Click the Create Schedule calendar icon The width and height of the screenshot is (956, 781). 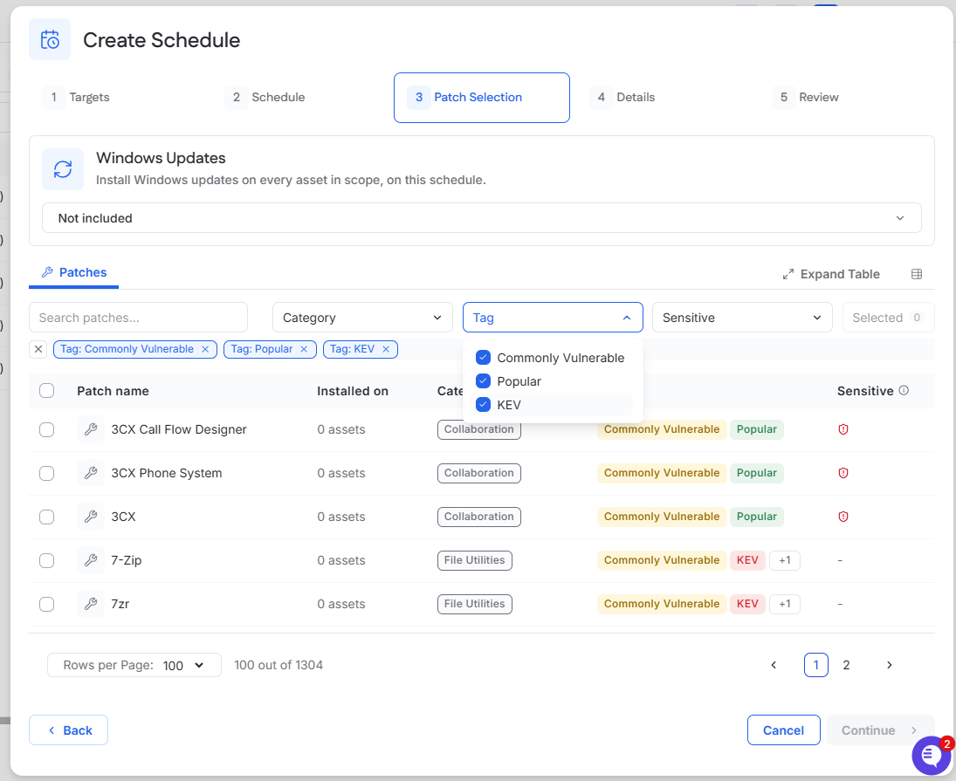point(50,39)
